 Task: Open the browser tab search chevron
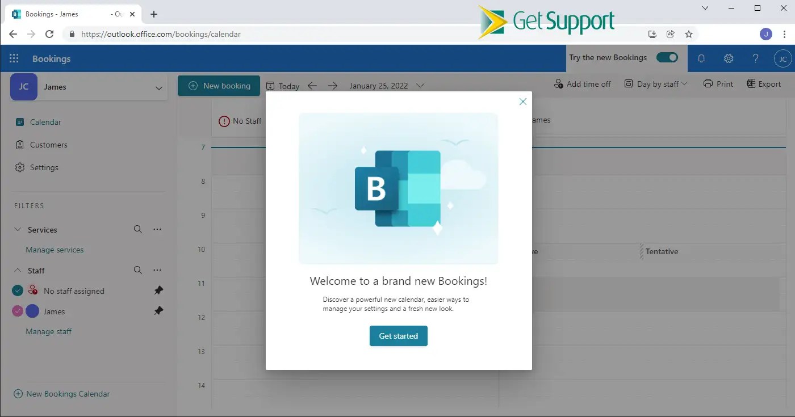(x=705, y=8)
